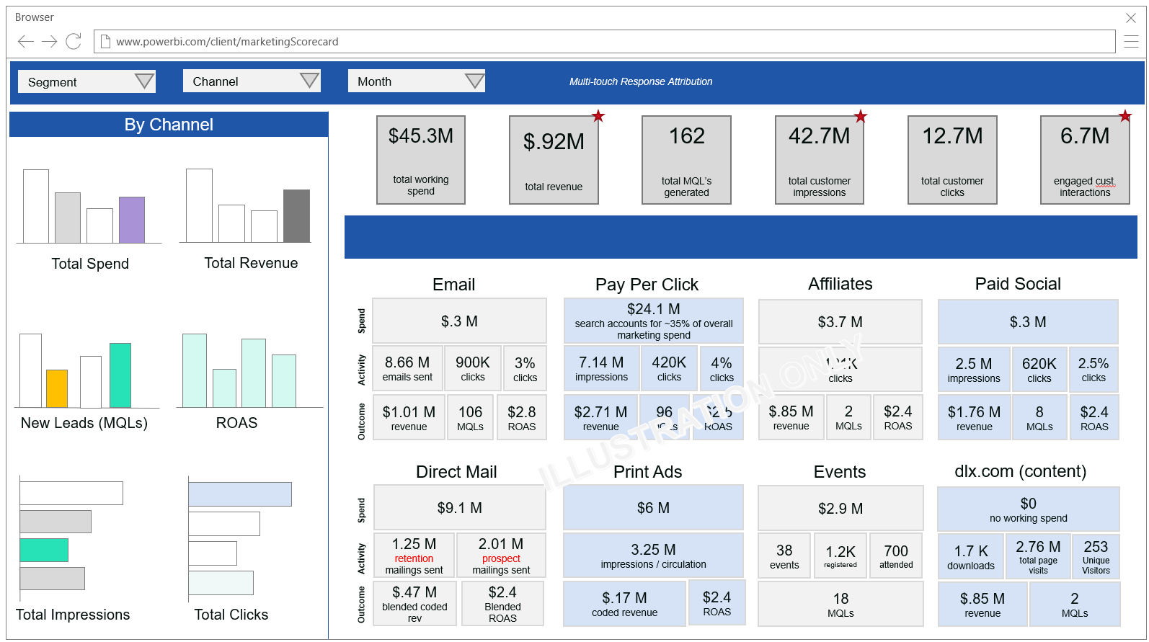The height and width of the screenshot is (642, 1149).
Task: Click the yellow bar in New Leads chart
Action: click(x=57, y=388)
